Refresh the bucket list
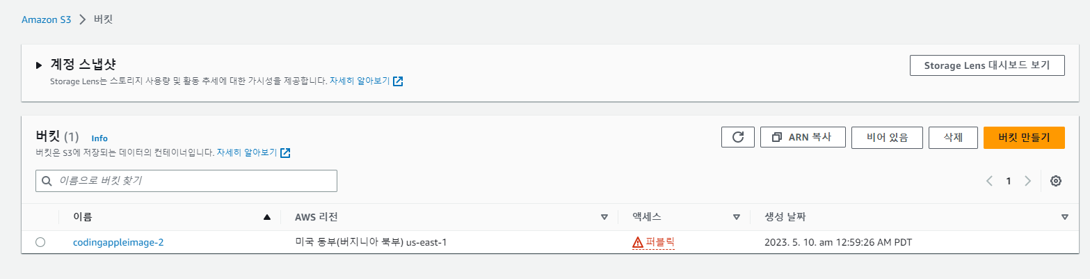 click(737, 137)
